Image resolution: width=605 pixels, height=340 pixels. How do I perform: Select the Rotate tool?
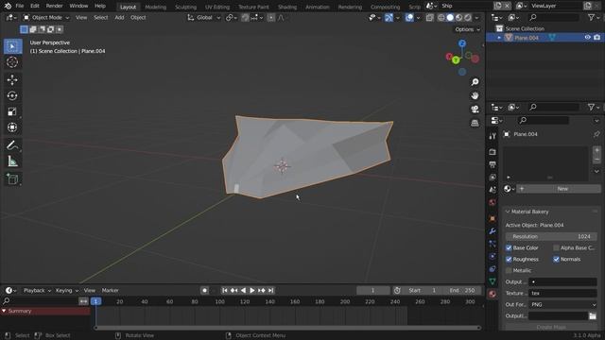click(12, 95)
